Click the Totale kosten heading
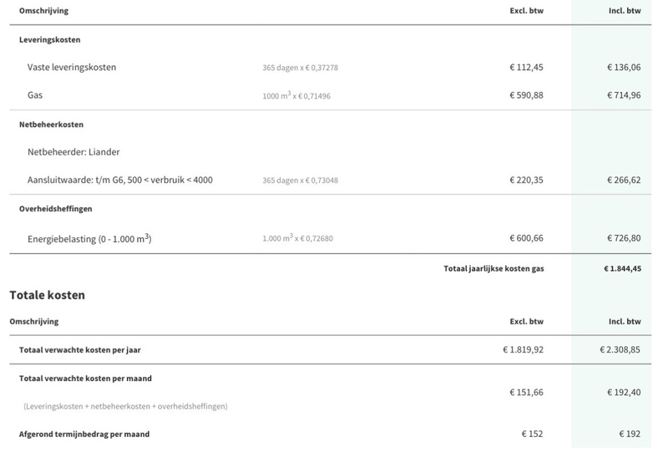Screen dimensions: 668x468 pyautogui.click(x=48, y=295)
